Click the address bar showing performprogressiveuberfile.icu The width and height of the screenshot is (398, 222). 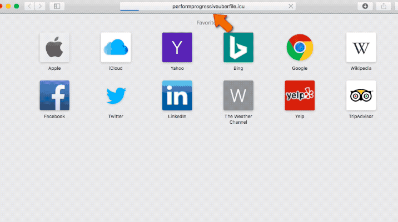pyautogui.click(x=208, y=6)
